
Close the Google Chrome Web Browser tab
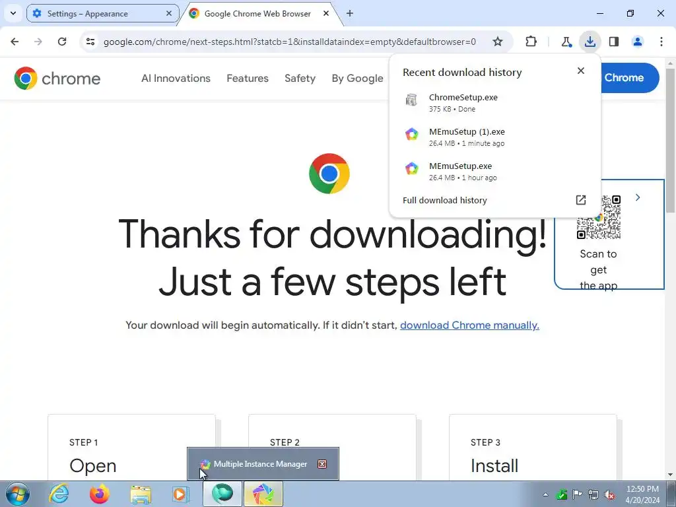pos(326,13)
